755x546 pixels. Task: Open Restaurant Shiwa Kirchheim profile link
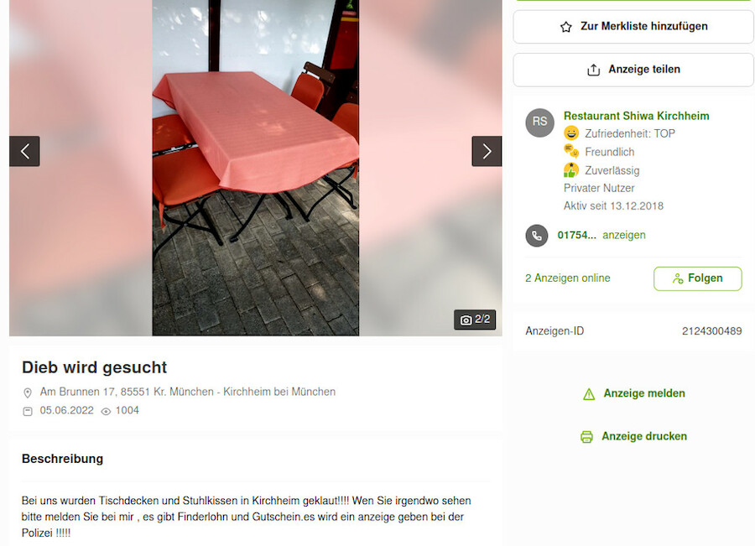coord(636,116)
